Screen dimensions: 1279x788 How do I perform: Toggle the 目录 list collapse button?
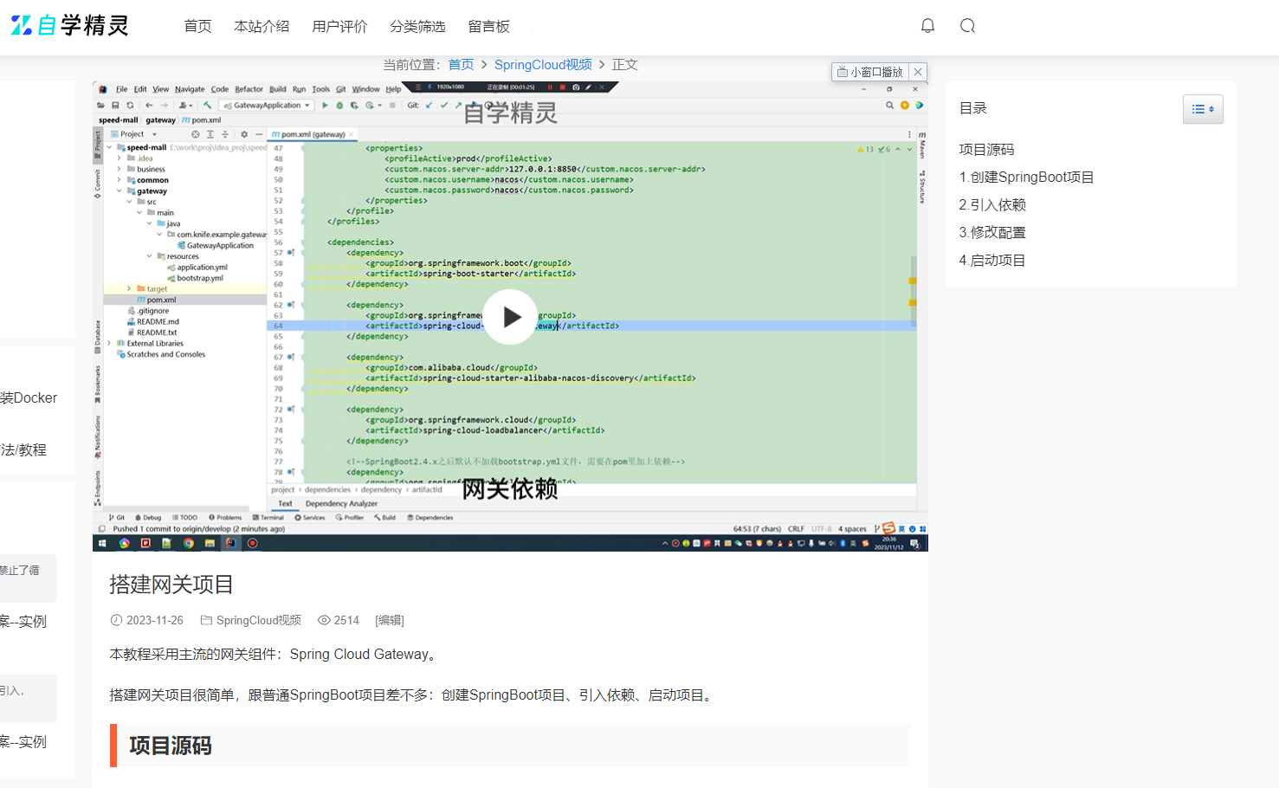(1203, 109)
